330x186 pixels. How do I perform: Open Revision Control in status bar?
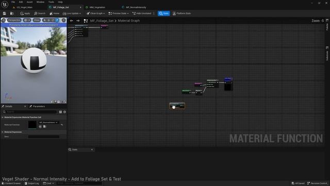pos(317,183)
